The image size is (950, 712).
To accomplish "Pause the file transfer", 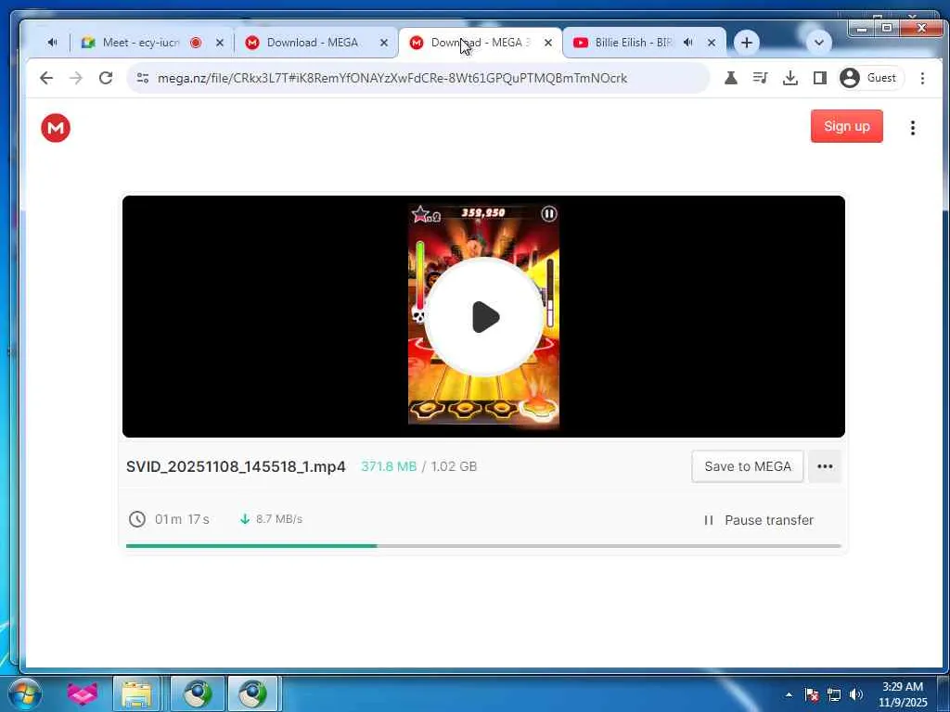I will click(759, 520).
